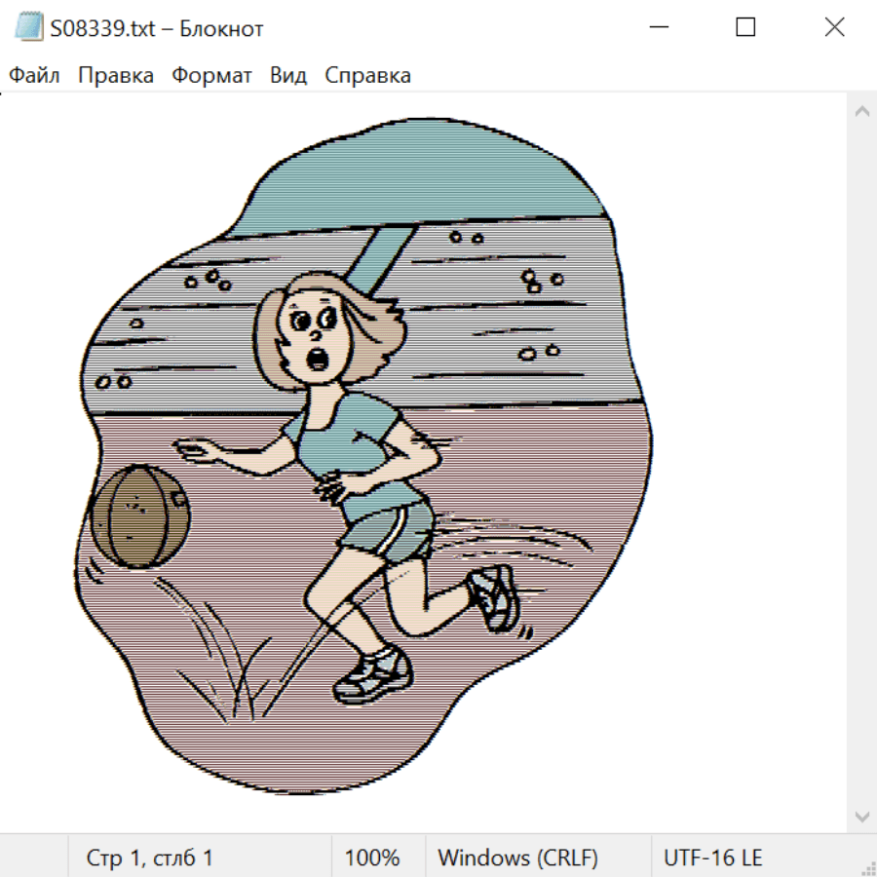Maximize the Notepad window
The width and height of the screenshot is (877, 877).
tap(745, 28)
